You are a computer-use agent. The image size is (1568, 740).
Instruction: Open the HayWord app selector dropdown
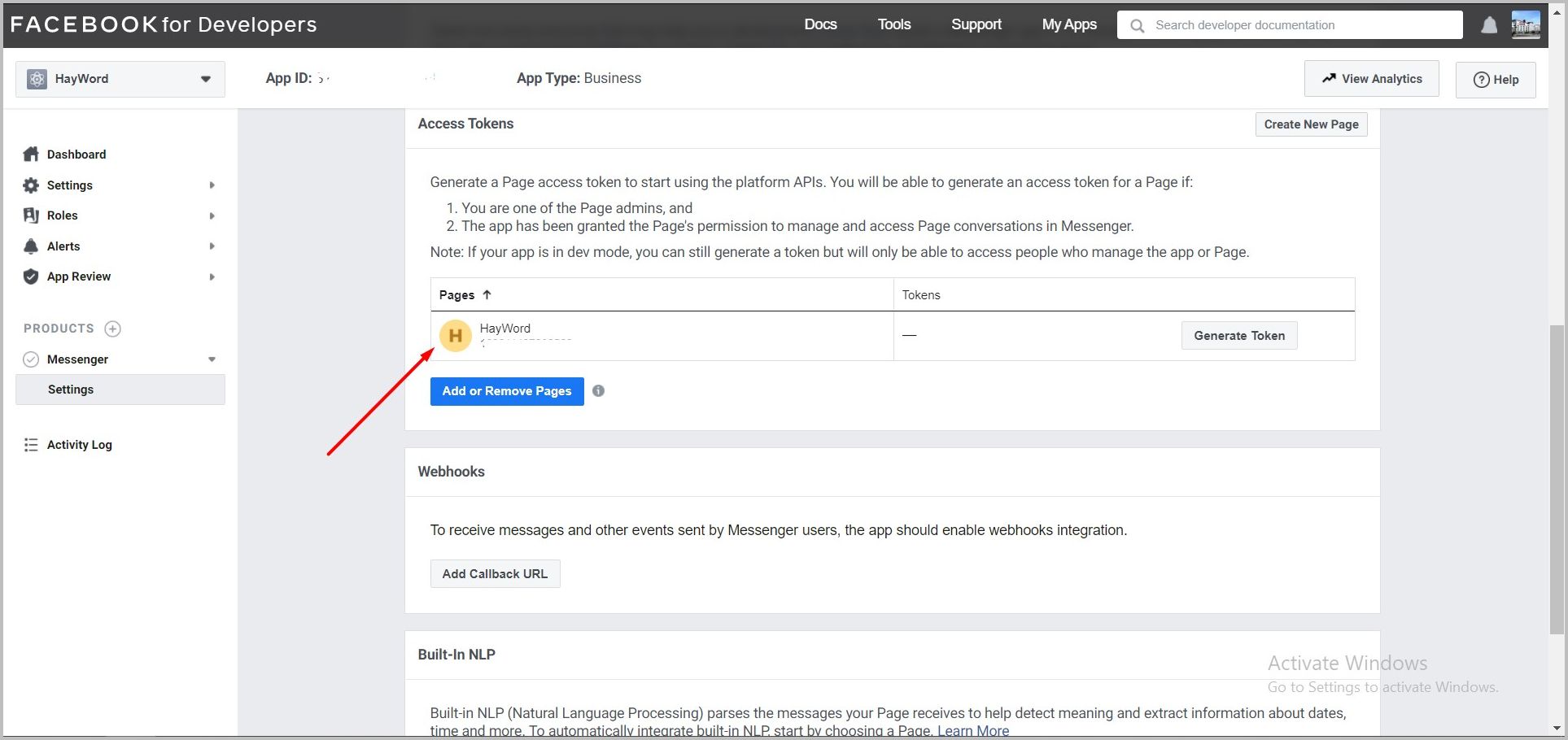pyautogui.click(x=120, y=79)
